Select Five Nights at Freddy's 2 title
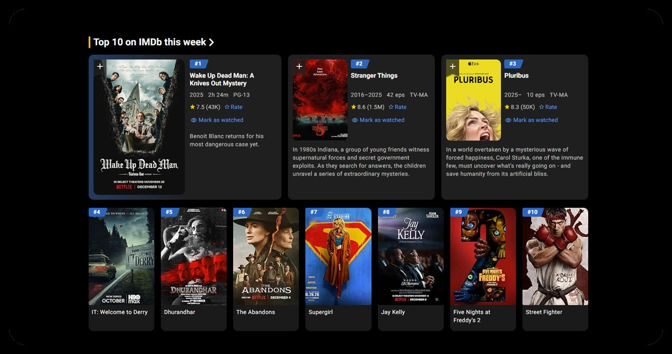This screenshot has height=354, width=672. pyautogui.click(x=471, y=316)
